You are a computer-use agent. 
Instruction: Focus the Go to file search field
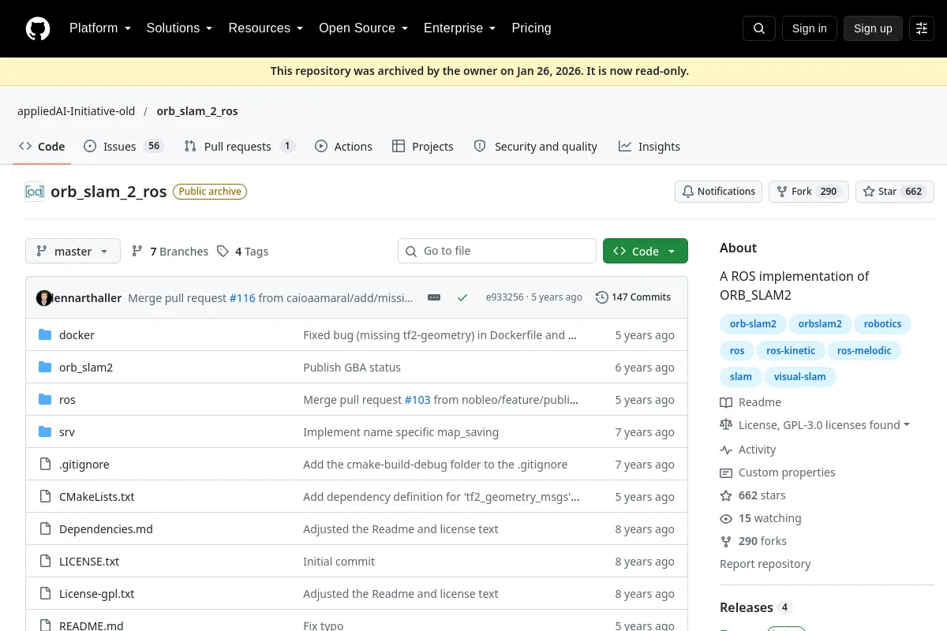497,251
